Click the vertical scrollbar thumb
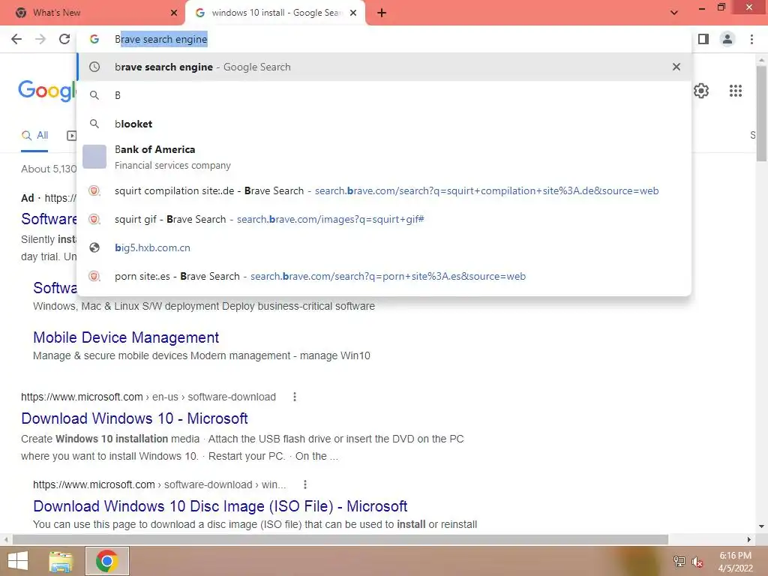 tap(761, 112)
